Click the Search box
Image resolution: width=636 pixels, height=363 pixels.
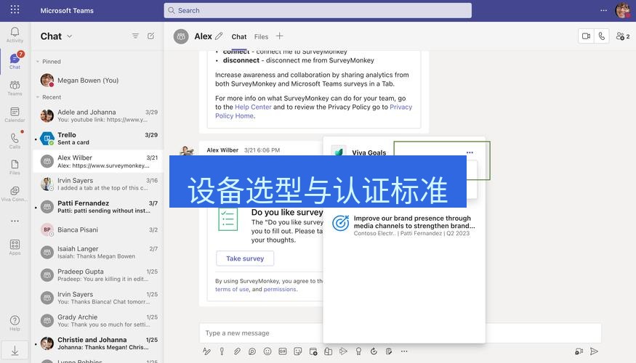tap(318, 11)
